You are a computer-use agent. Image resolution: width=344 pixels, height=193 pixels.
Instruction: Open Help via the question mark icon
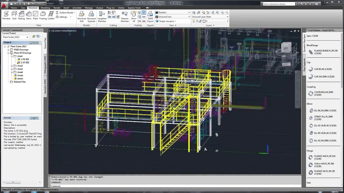pos(316,4)
